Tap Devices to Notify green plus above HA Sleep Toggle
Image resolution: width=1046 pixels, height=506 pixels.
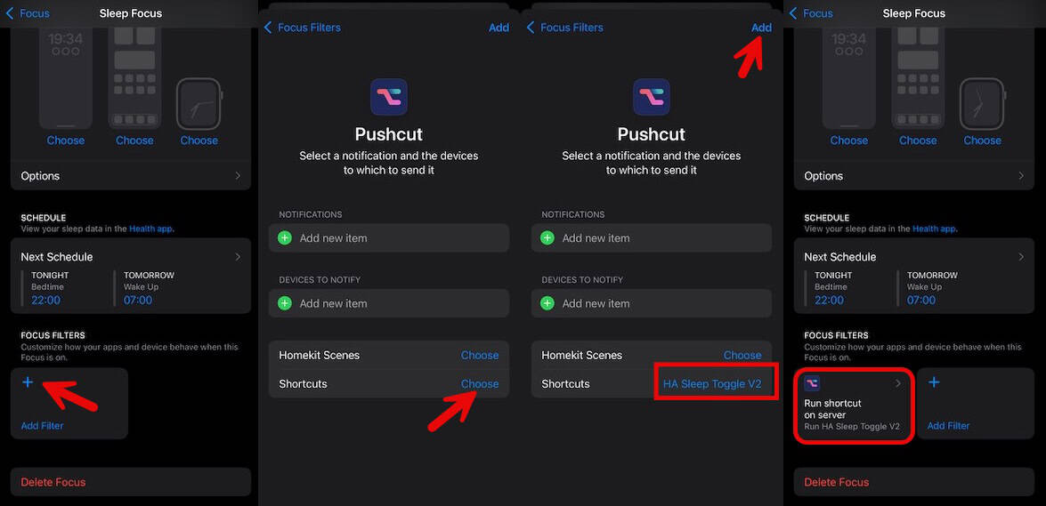tap(547, 303)
